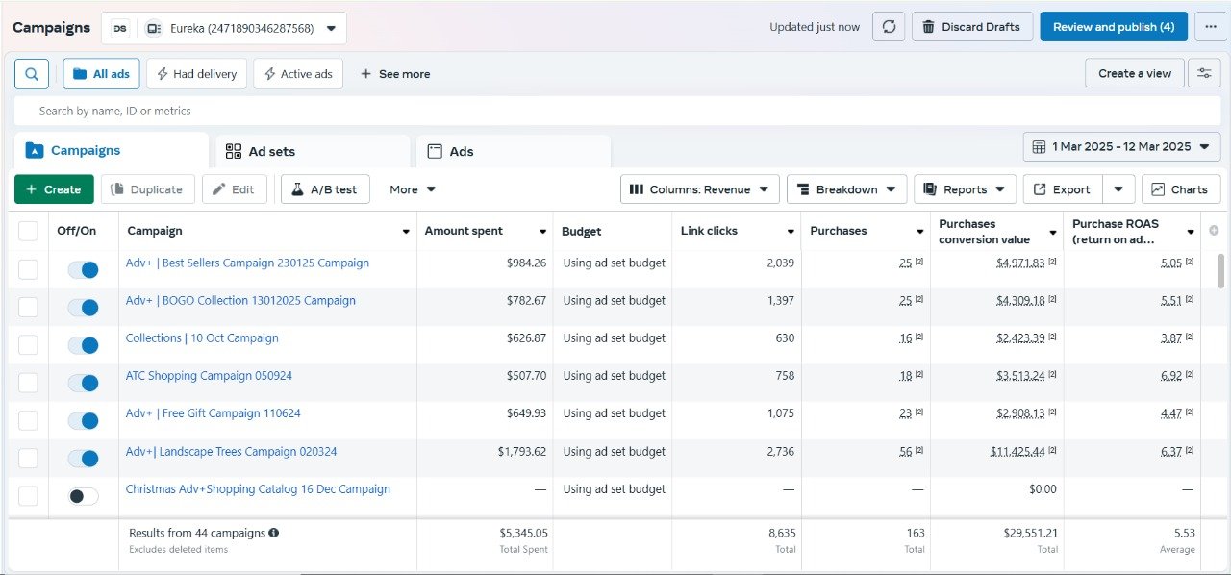Turn off ATC Shopping Campaign 050924 toggle
The height and width of the screenshot is (575, 1231).
84,383
